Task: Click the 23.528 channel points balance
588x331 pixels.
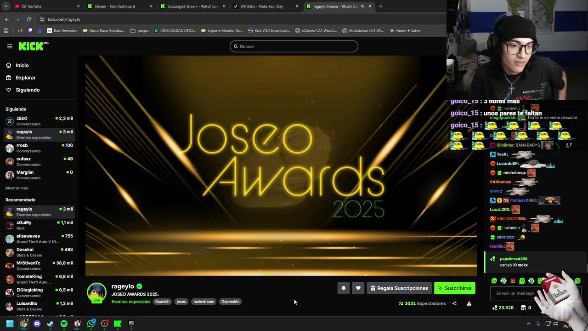Action: click(x=503, y=308)
